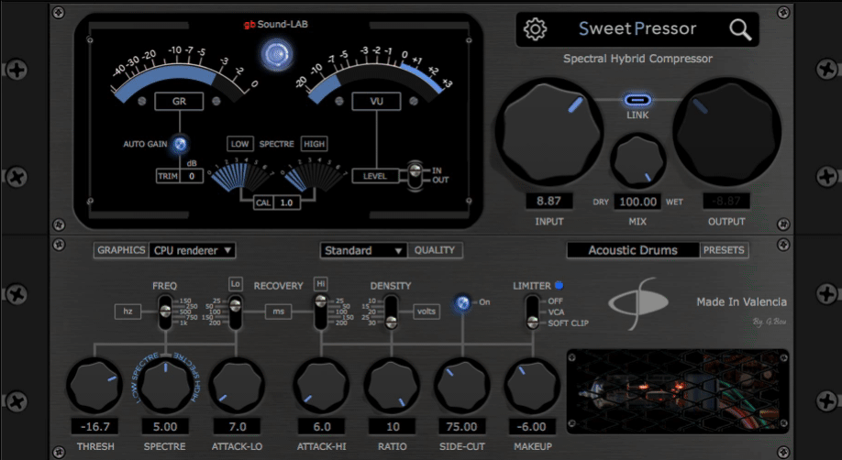The image size is (842, 460).
Task: Click the GRAPHICS label button
Action: [121, 250]
